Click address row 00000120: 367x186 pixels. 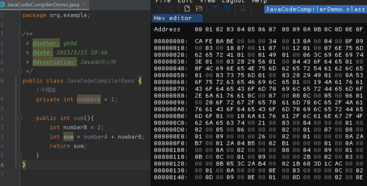coord(171,164)
